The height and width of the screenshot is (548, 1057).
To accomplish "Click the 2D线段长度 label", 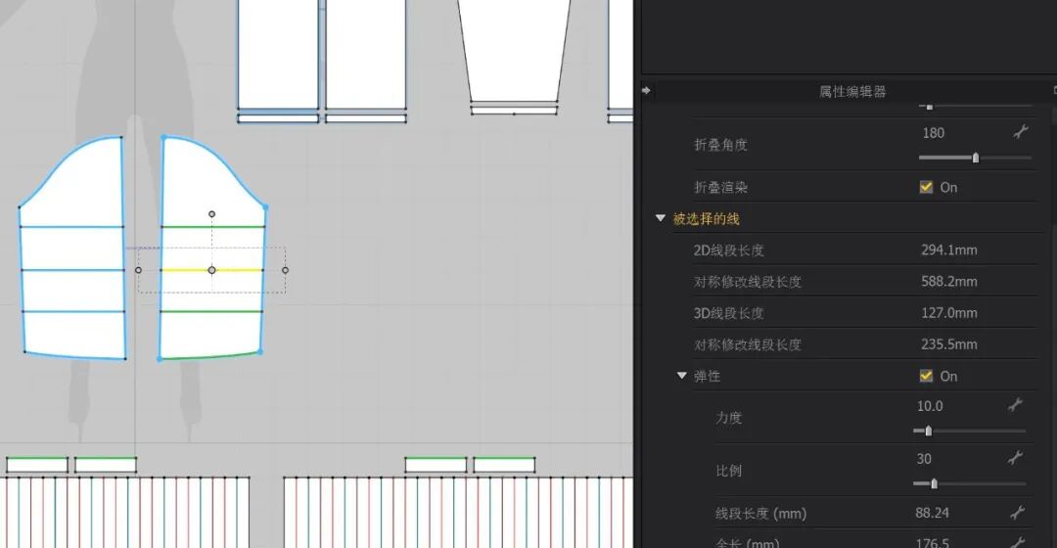I will [x=729, y=251].
